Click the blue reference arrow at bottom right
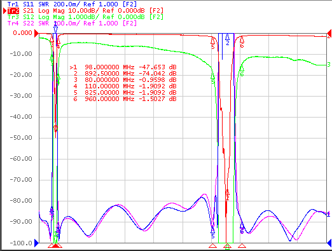332x251 pixels. point(329,243)
